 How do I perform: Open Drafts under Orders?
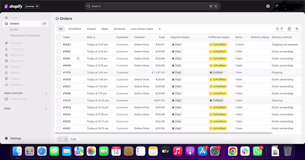click(14, 30)
